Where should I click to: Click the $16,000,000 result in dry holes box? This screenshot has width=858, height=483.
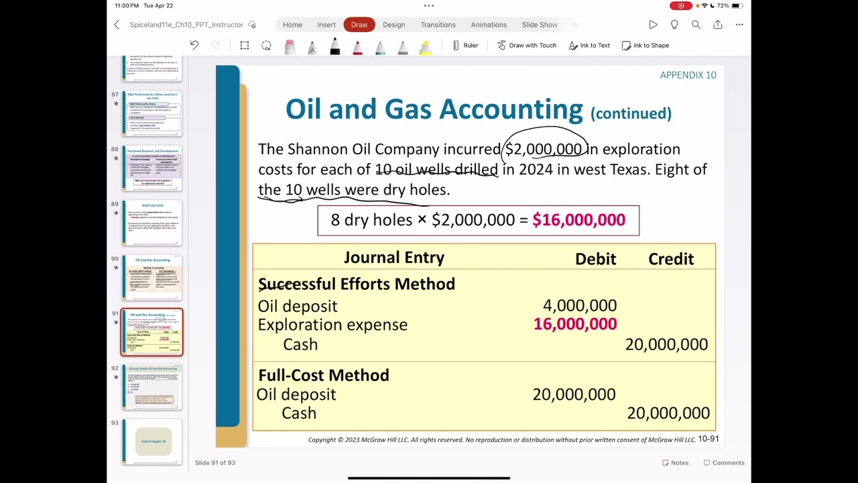(x=578, y=220)
